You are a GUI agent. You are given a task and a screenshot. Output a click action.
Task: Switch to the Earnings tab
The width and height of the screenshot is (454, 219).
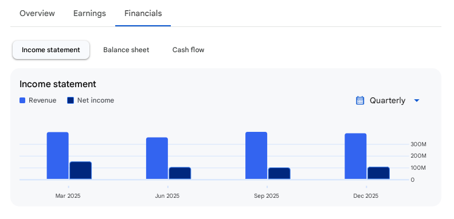89,13
